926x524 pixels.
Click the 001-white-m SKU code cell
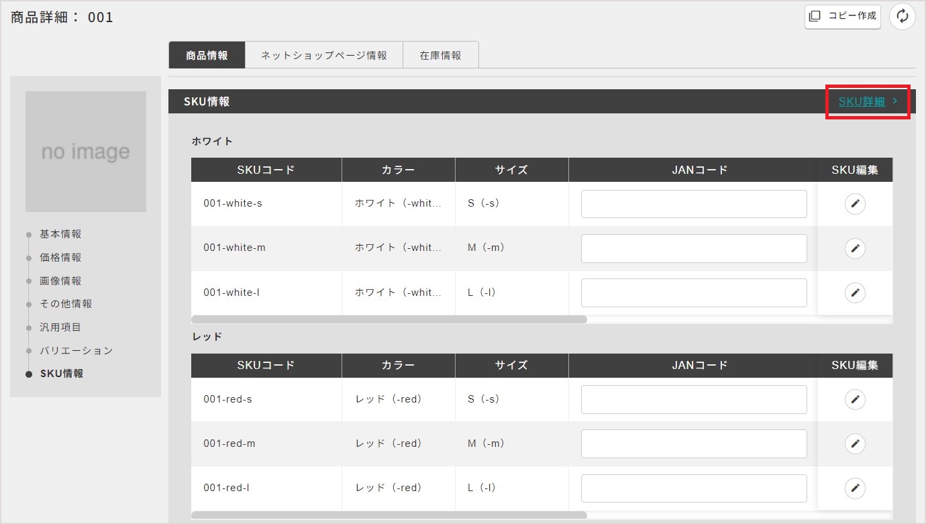266,248
